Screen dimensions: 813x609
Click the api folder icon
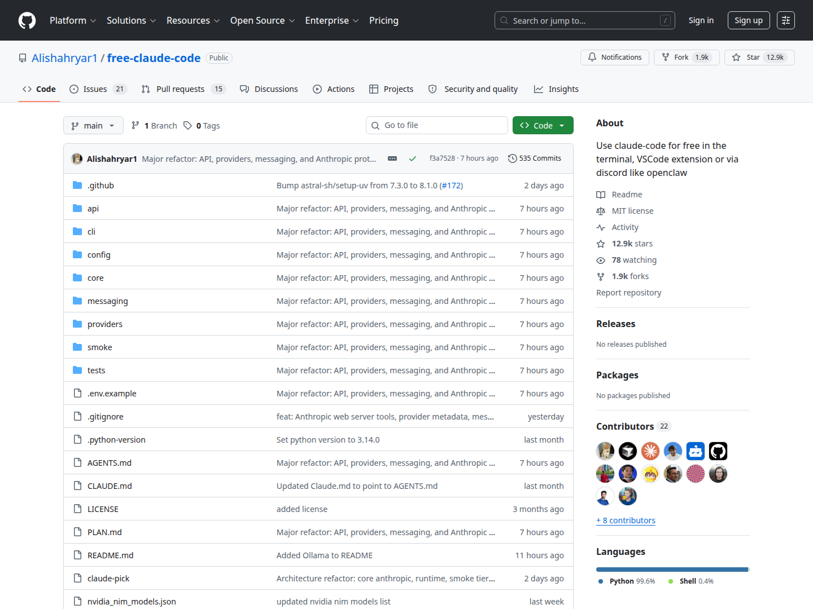[77, 209]
